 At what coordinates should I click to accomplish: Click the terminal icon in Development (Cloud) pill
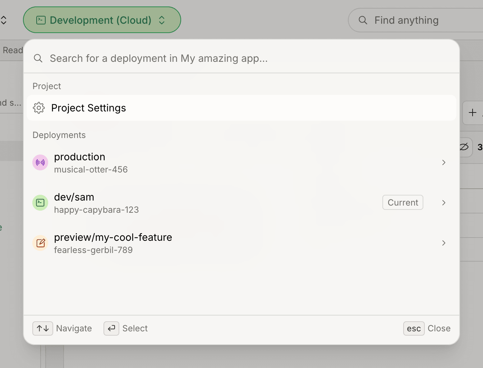point(41,20)
